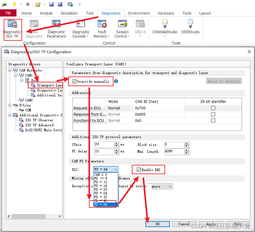Switch to the Simulation ribbon tab

tap(69, 13)
